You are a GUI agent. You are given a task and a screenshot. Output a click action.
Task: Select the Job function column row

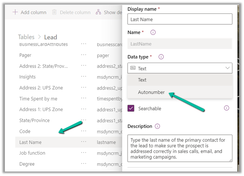(32, 153)
